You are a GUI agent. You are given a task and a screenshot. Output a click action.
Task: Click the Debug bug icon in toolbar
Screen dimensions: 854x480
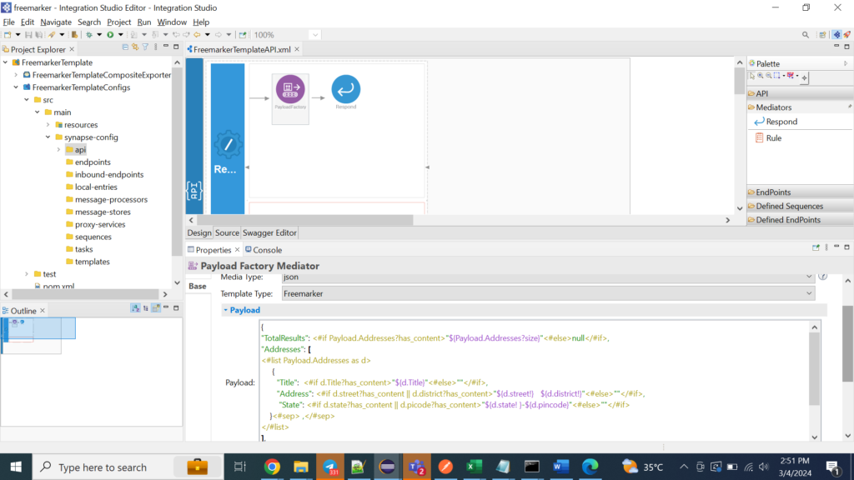[88, 35]
